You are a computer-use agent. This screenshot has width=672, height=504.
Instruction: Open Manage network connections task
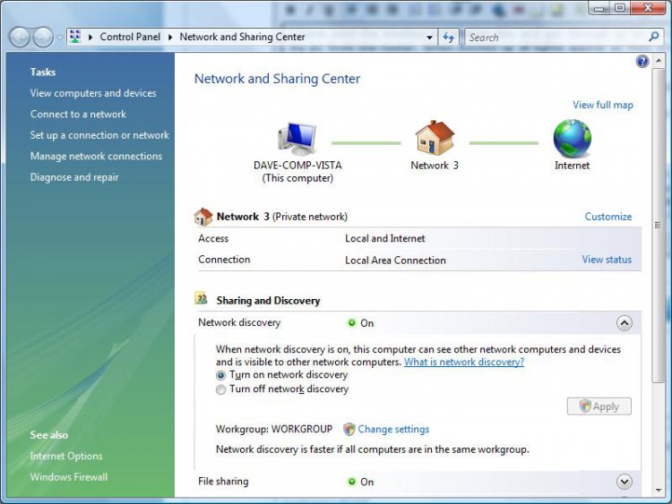96,156
